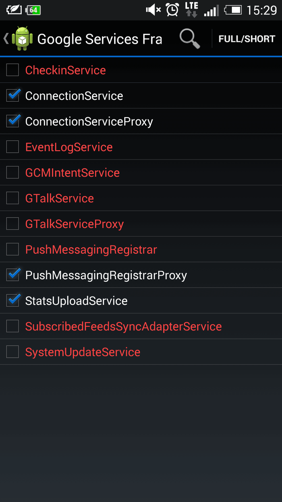Image resolution: width=282 pixels, height=502 pixels.
Task: Uncheck the ConnectionService checkbox
Action: tap(13, 95)
